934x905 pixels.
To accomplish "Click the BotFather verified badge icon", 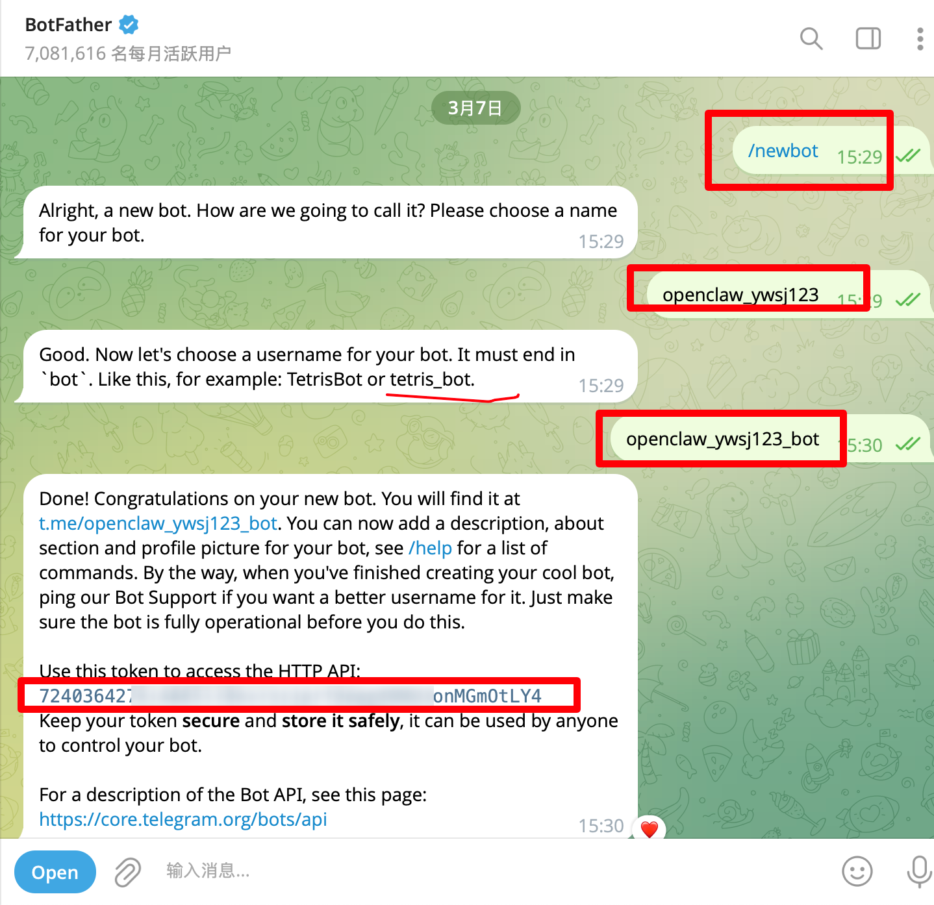I will click(x=129, y=25).
